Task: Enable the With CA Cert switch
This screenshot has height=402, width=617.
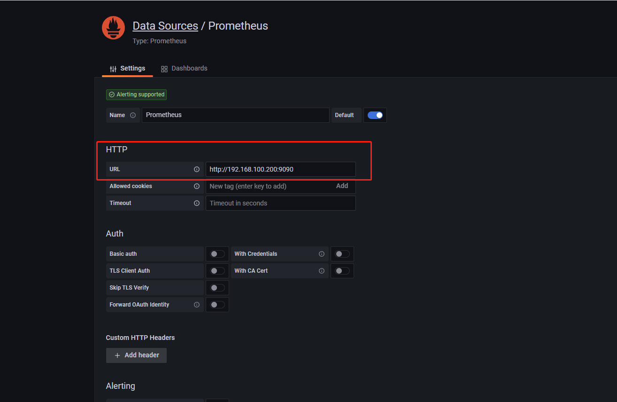Action: (x=342, y=271)
